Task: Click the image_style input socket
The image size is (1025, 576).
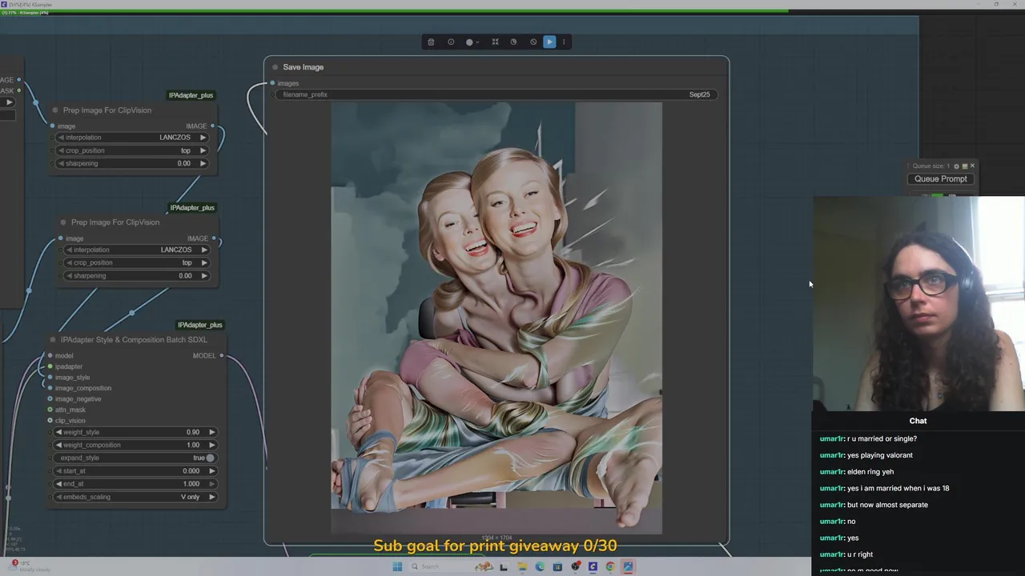Action: coord(50,378)
